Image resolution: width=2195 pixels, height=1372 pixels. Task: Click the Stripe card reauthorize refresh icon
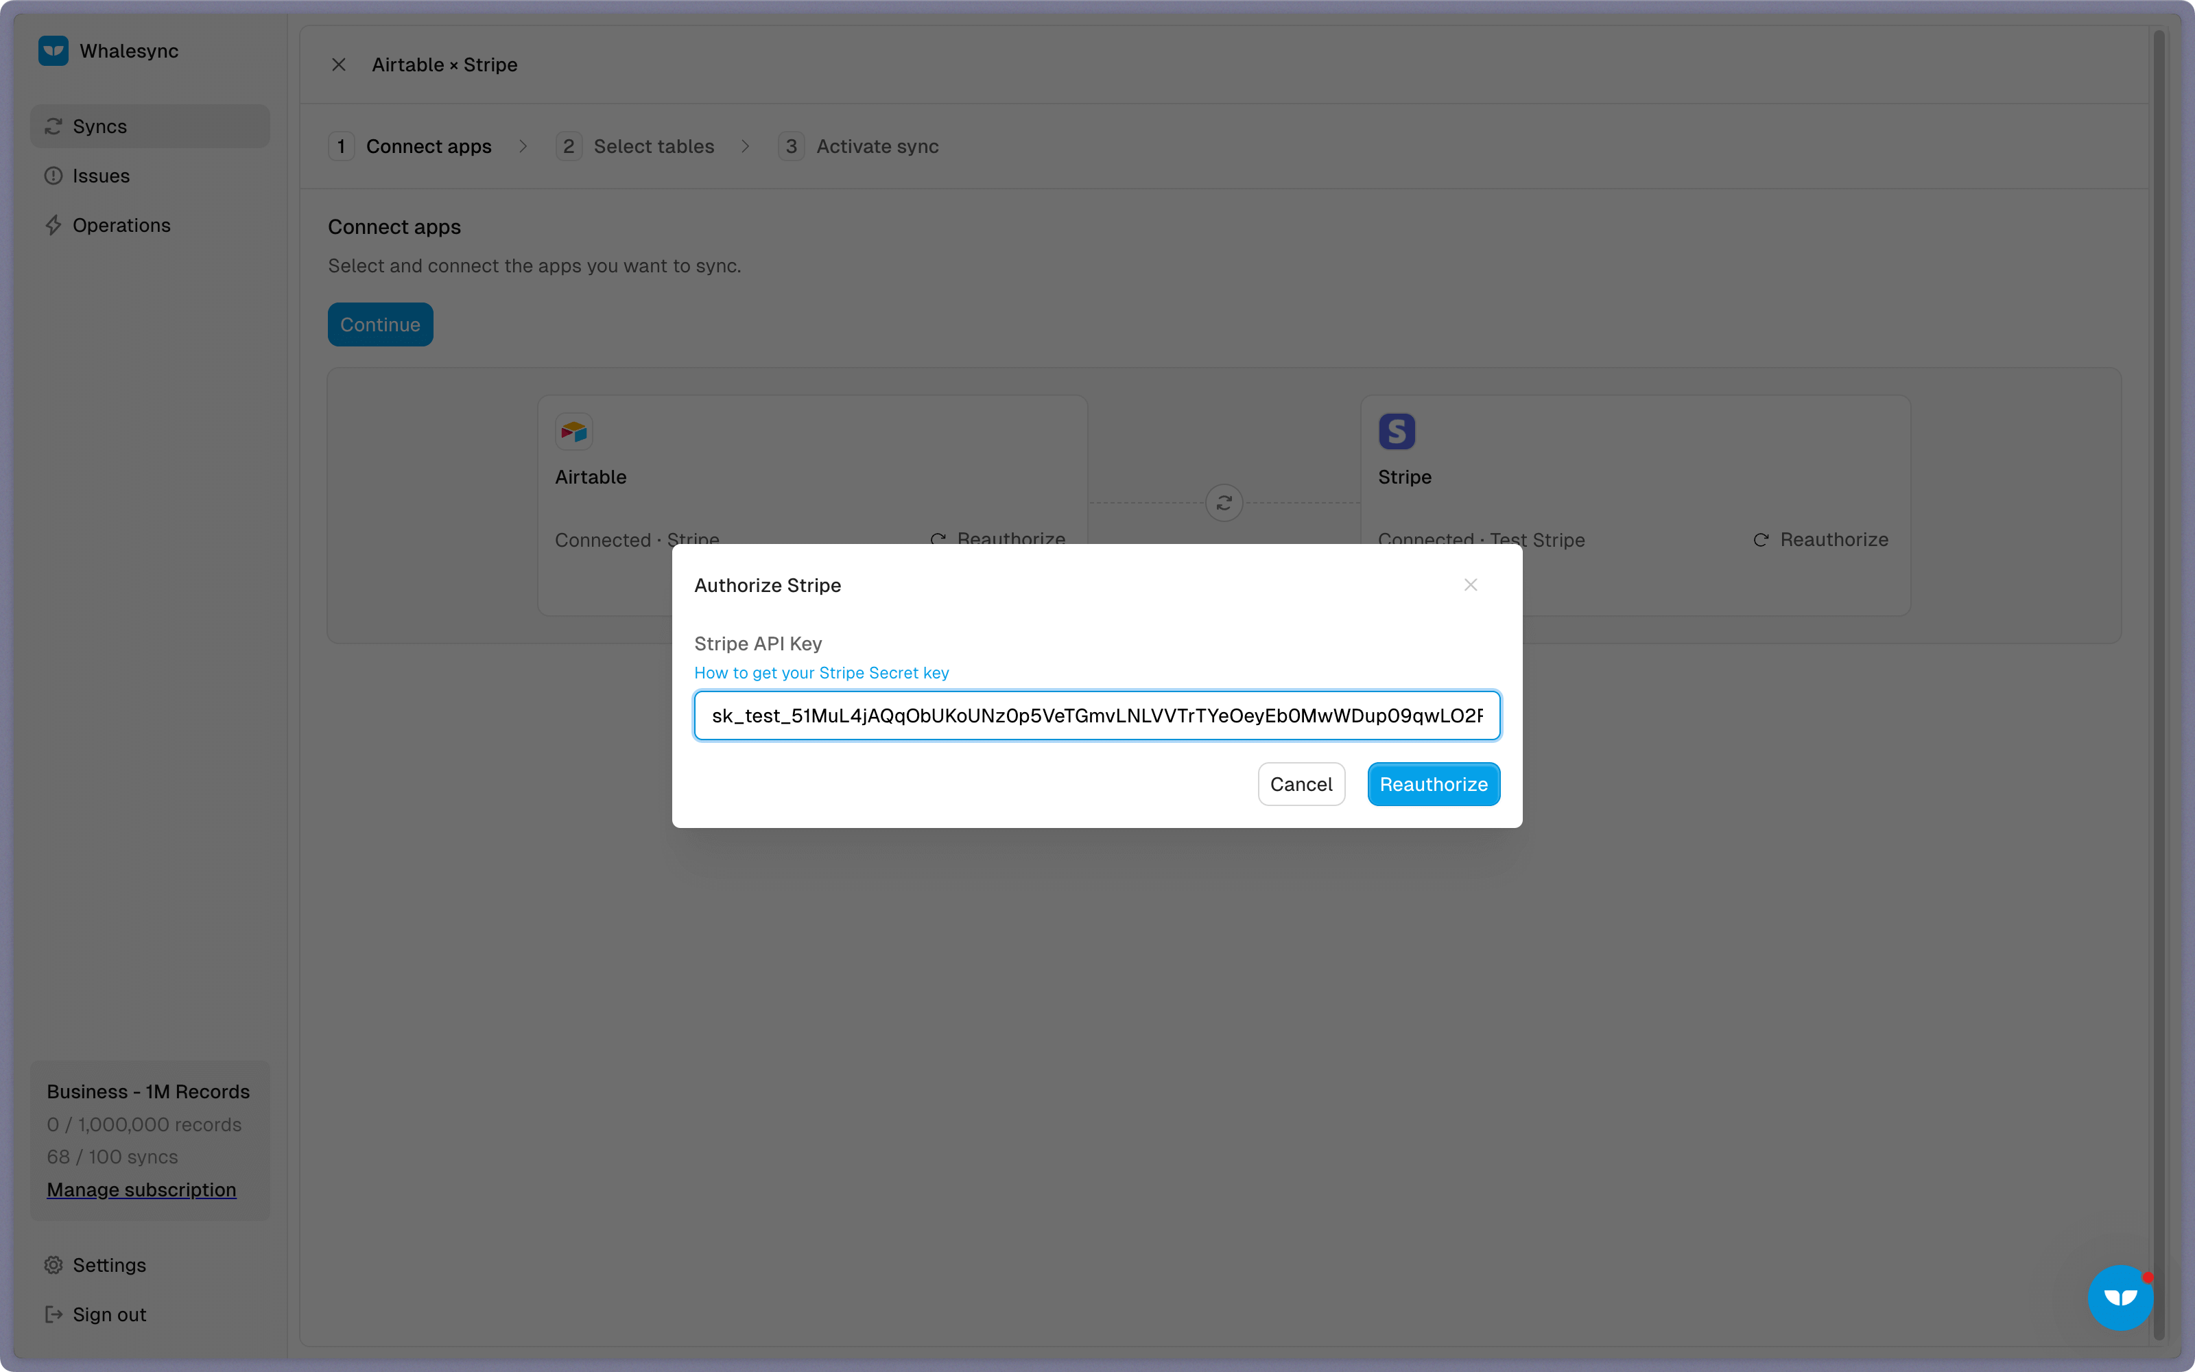click(x=1761, y=540)
